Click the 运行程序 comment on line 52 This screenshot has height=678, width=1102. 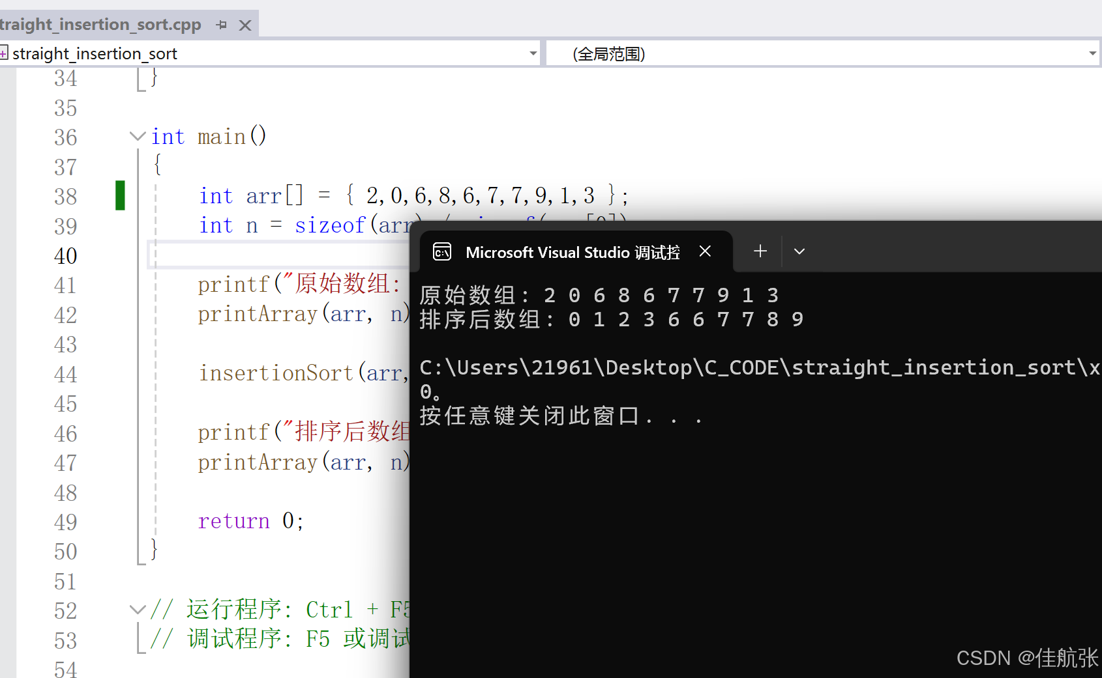pos(280,610)
